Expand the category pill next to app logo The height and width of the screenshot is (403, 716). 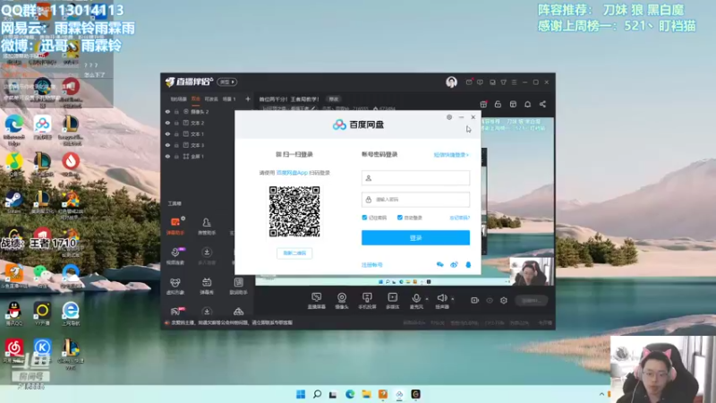coord(227,81)
